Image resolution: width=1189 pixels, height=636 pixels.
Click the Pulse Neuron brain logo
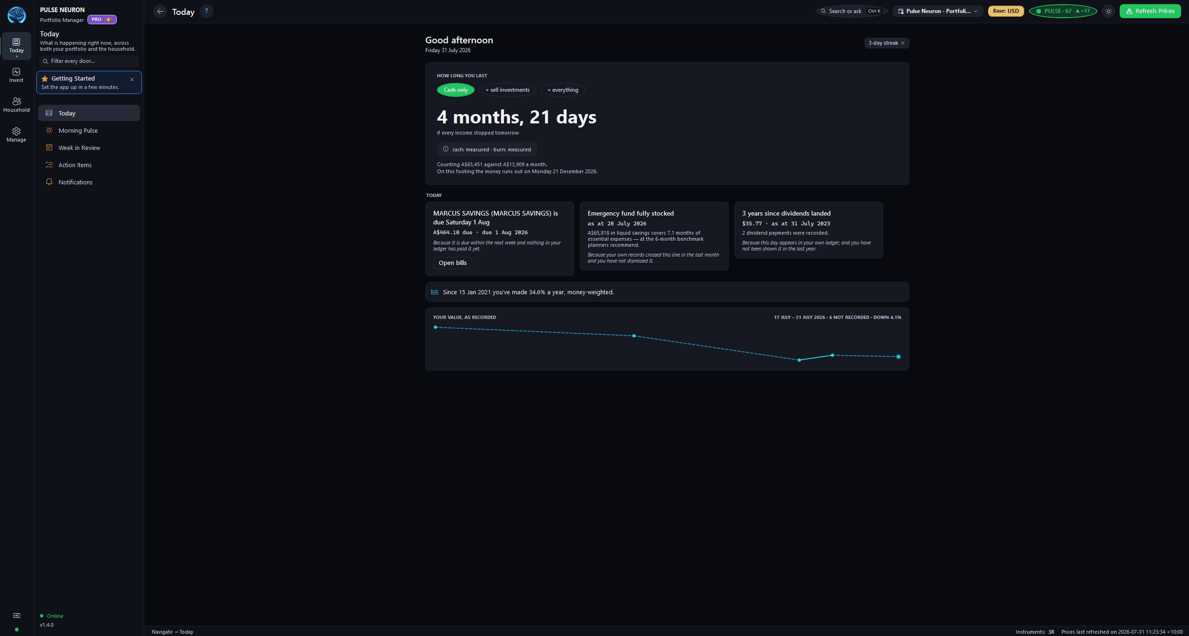tap(17, 15)
